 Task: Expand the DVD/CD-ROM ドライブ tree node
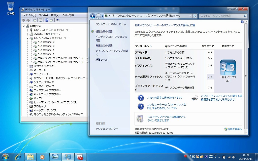28,34
